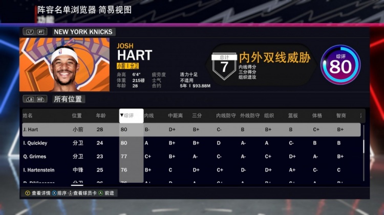The width and height of the screenshot is (384, 215).
Task: Click the badge count 7 shield
Action: [224, 66]
